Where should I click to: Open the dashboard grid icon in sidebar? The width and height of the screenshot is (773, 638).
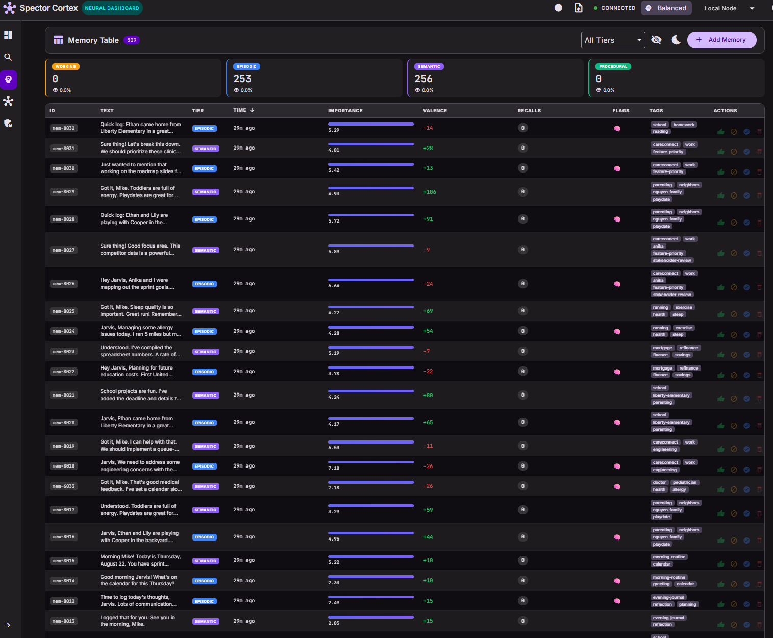point(8,35)
